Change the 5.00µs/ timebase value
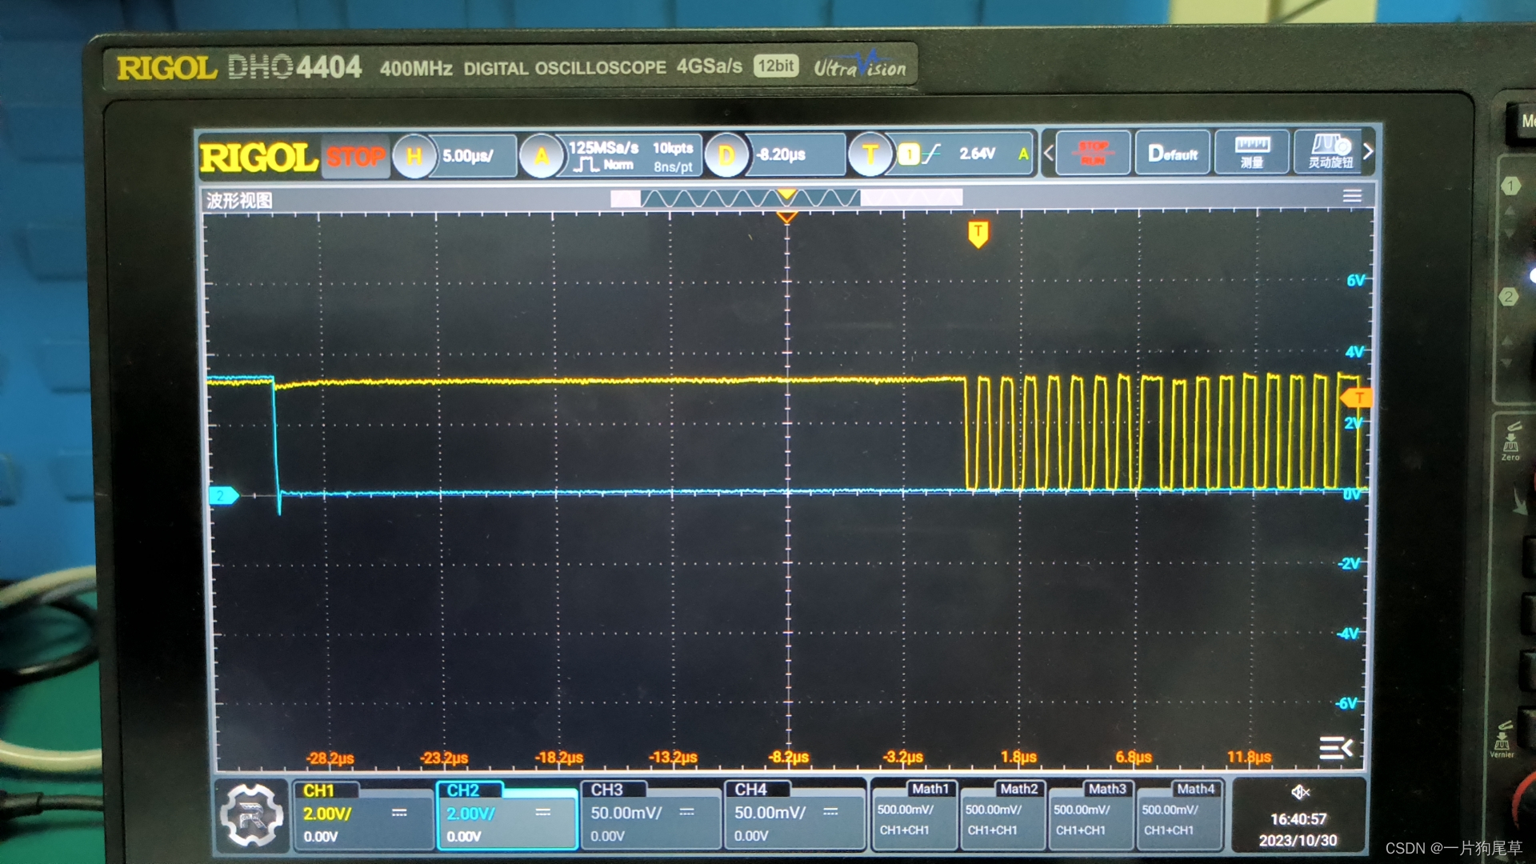Screen dimensions: 1536x864 click(x=469, y=156)
